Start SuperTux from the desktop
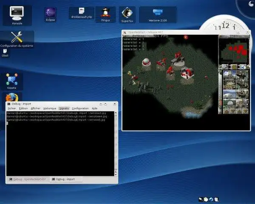Viewport: 255px width, 204px height. (x=127, y=15)
